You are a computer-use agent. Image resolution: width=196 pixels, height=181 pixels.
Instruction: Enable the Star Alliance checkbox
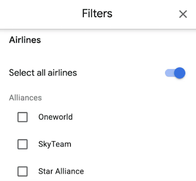(22, 171)
